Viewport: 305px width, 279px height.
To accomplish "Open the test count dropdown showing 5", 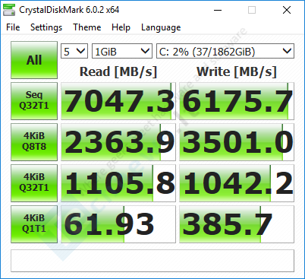I will click(74, 51).
